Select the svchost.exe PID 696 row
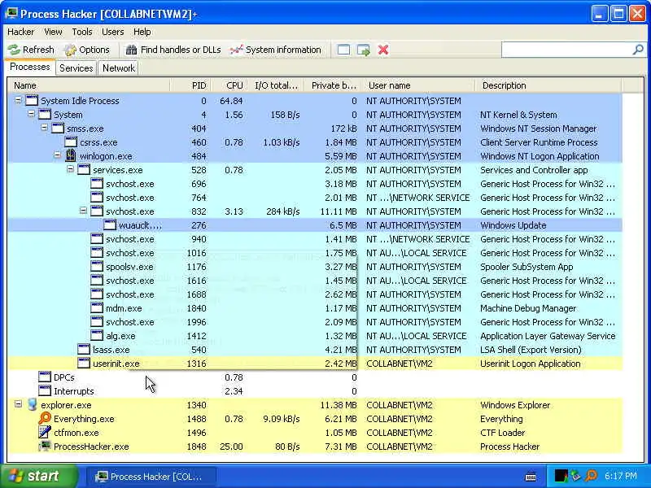651x488 pixels. pyautogui.click(x=315, y=184)
